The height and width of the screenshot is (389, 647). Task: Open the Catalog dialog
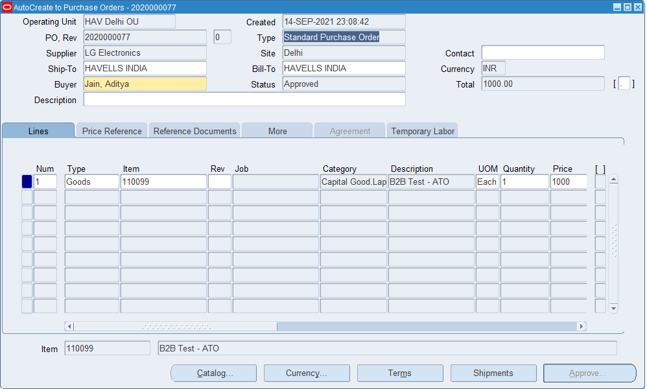pos(214,373)
